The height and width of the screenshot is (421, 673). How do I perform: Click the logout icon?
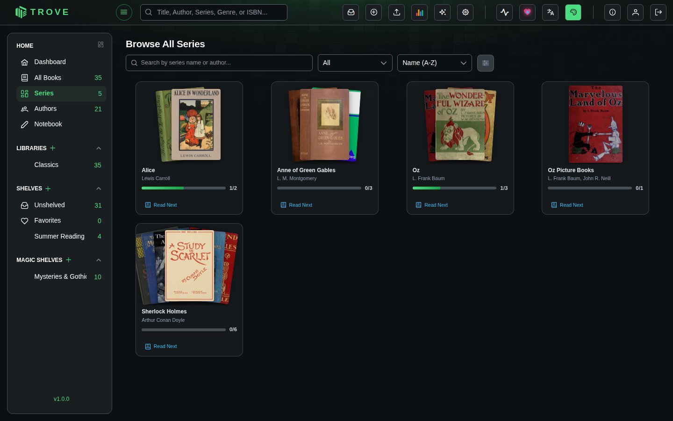point(659,12)
